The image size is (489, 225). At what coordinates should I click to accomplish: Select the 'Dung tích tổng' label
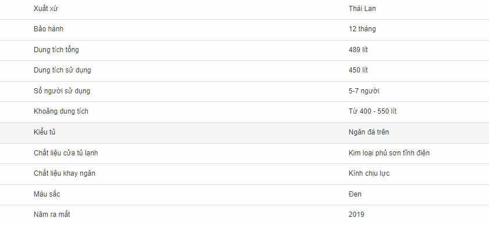56,50
